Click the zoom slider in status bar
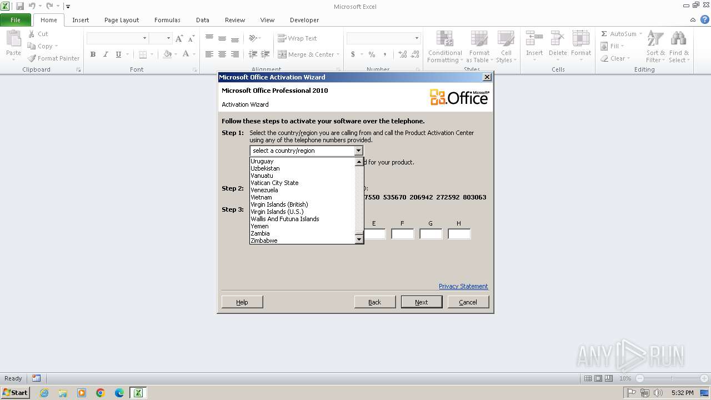The height and width of the screenshot is (400, 711). point(672,378)
